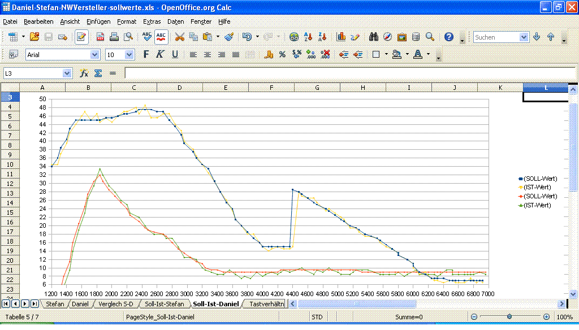Click the Sum sigma icon
Image resolution: width=579 pixels, height=330 pixels.
[98, 73]
